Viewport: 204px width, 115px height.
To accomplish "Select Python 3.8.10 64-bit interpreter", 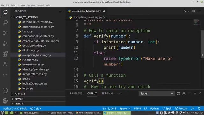I will click(x=15, y=109).
